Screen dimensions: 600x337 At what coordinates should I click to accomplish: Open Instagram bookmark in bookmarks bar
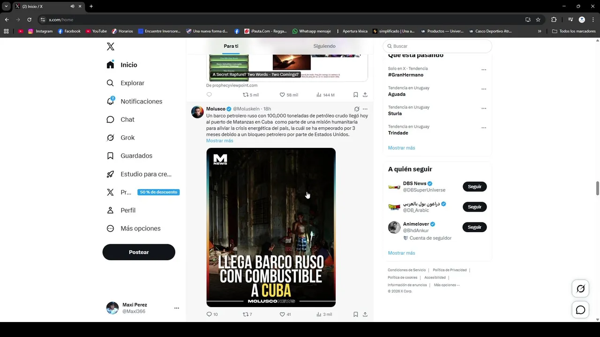[40, 31]
